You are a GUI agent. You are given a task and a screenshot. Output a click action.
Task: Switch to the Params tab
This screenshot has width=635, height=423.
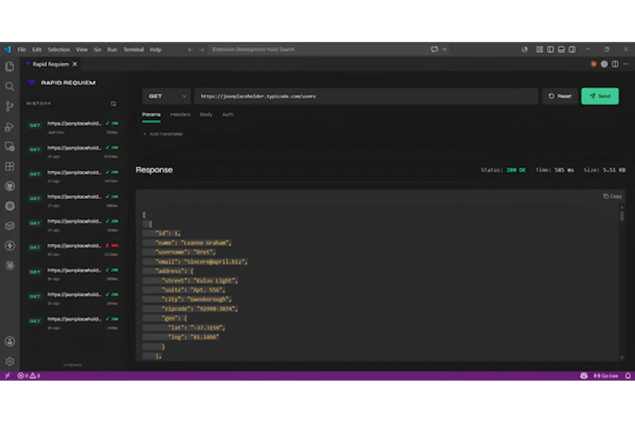tap(151, 115)
